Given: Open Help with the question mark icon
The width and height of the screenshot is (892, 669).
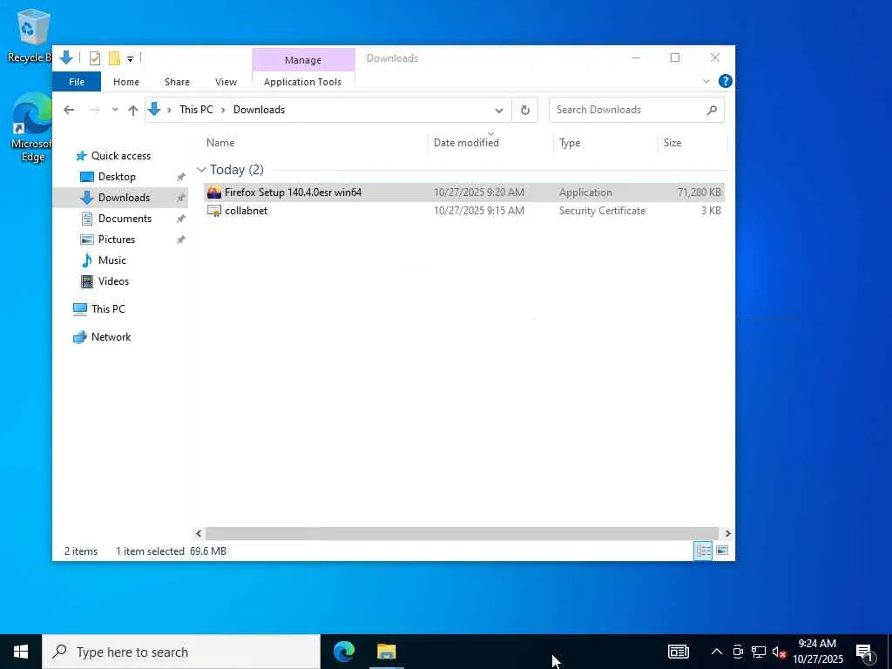Looking at the screenshot, I should (x=726, y=81).
